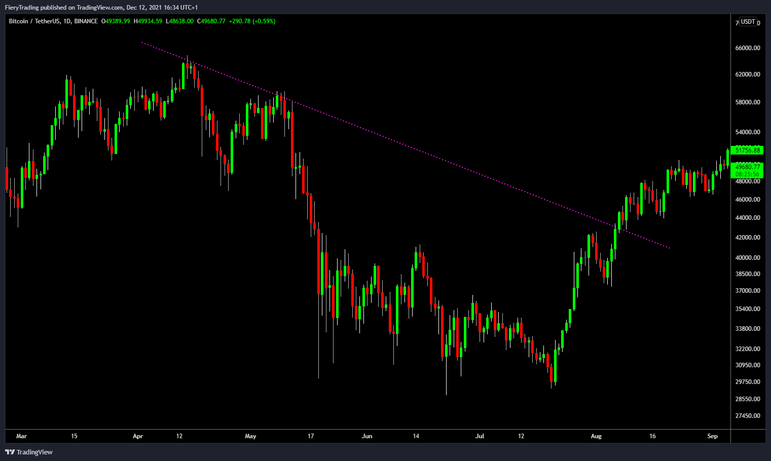Click the 30950.00 price axis label
This screenshot has height=461, width=771.
pos(748,365)
